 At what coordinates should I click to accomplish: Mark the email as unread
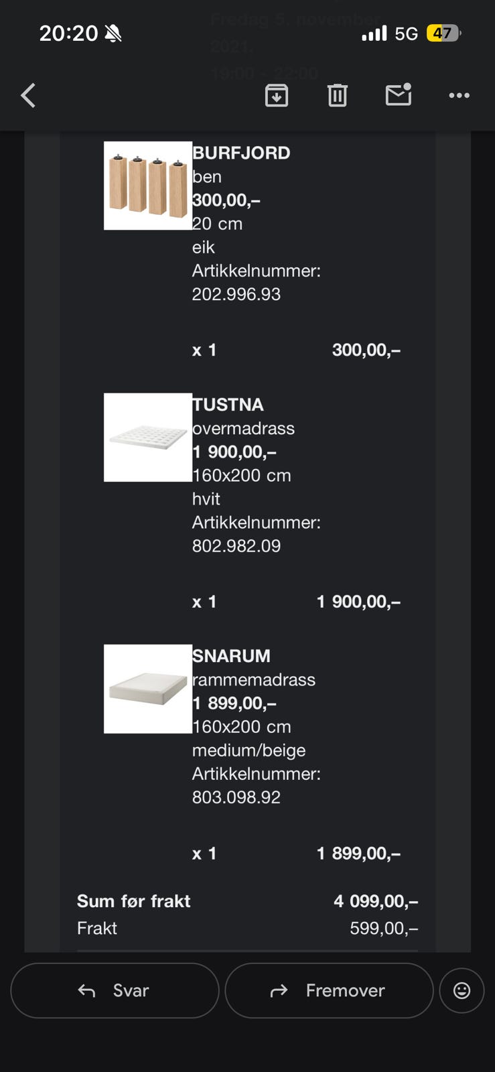399,95
